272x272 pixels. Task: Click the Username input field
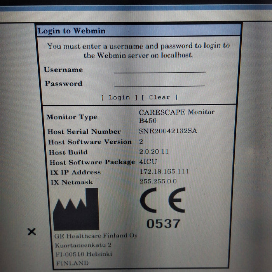[x=160, y=70]
